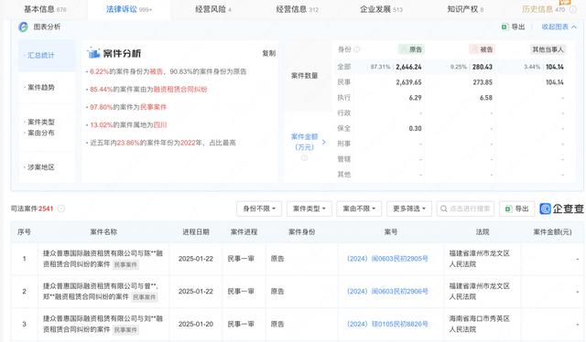Click the green export icon beside 收起图表
Screen dimensions: 586x342
[x=505, y=27]
